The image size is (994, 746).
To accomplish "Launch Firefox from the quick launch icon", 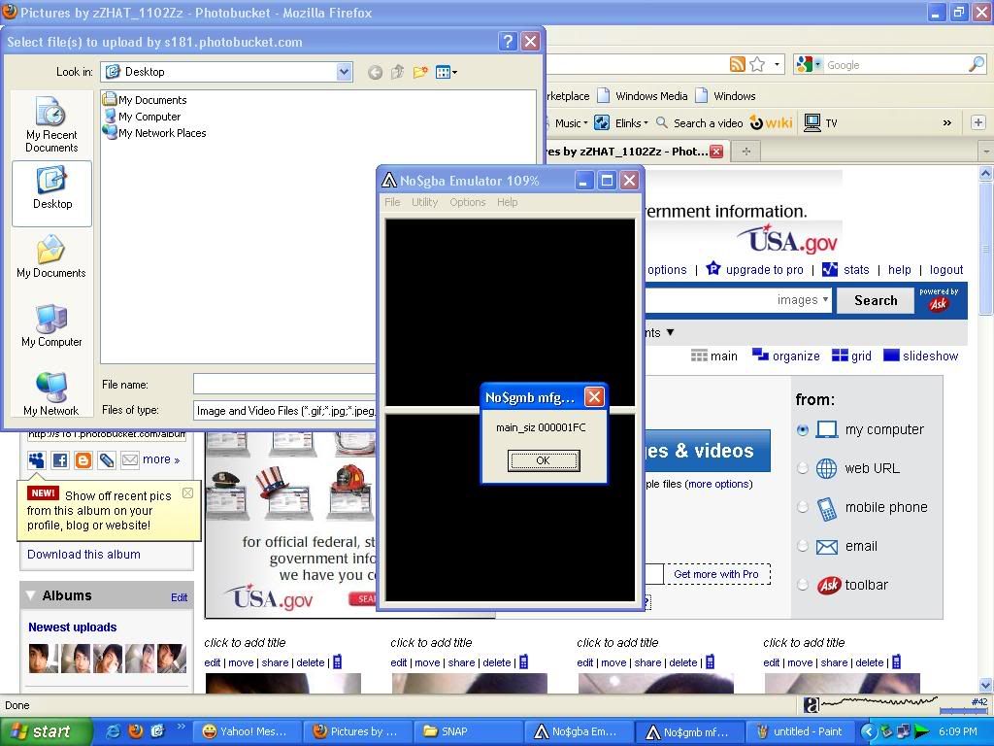I will click(x=136, y=731).
